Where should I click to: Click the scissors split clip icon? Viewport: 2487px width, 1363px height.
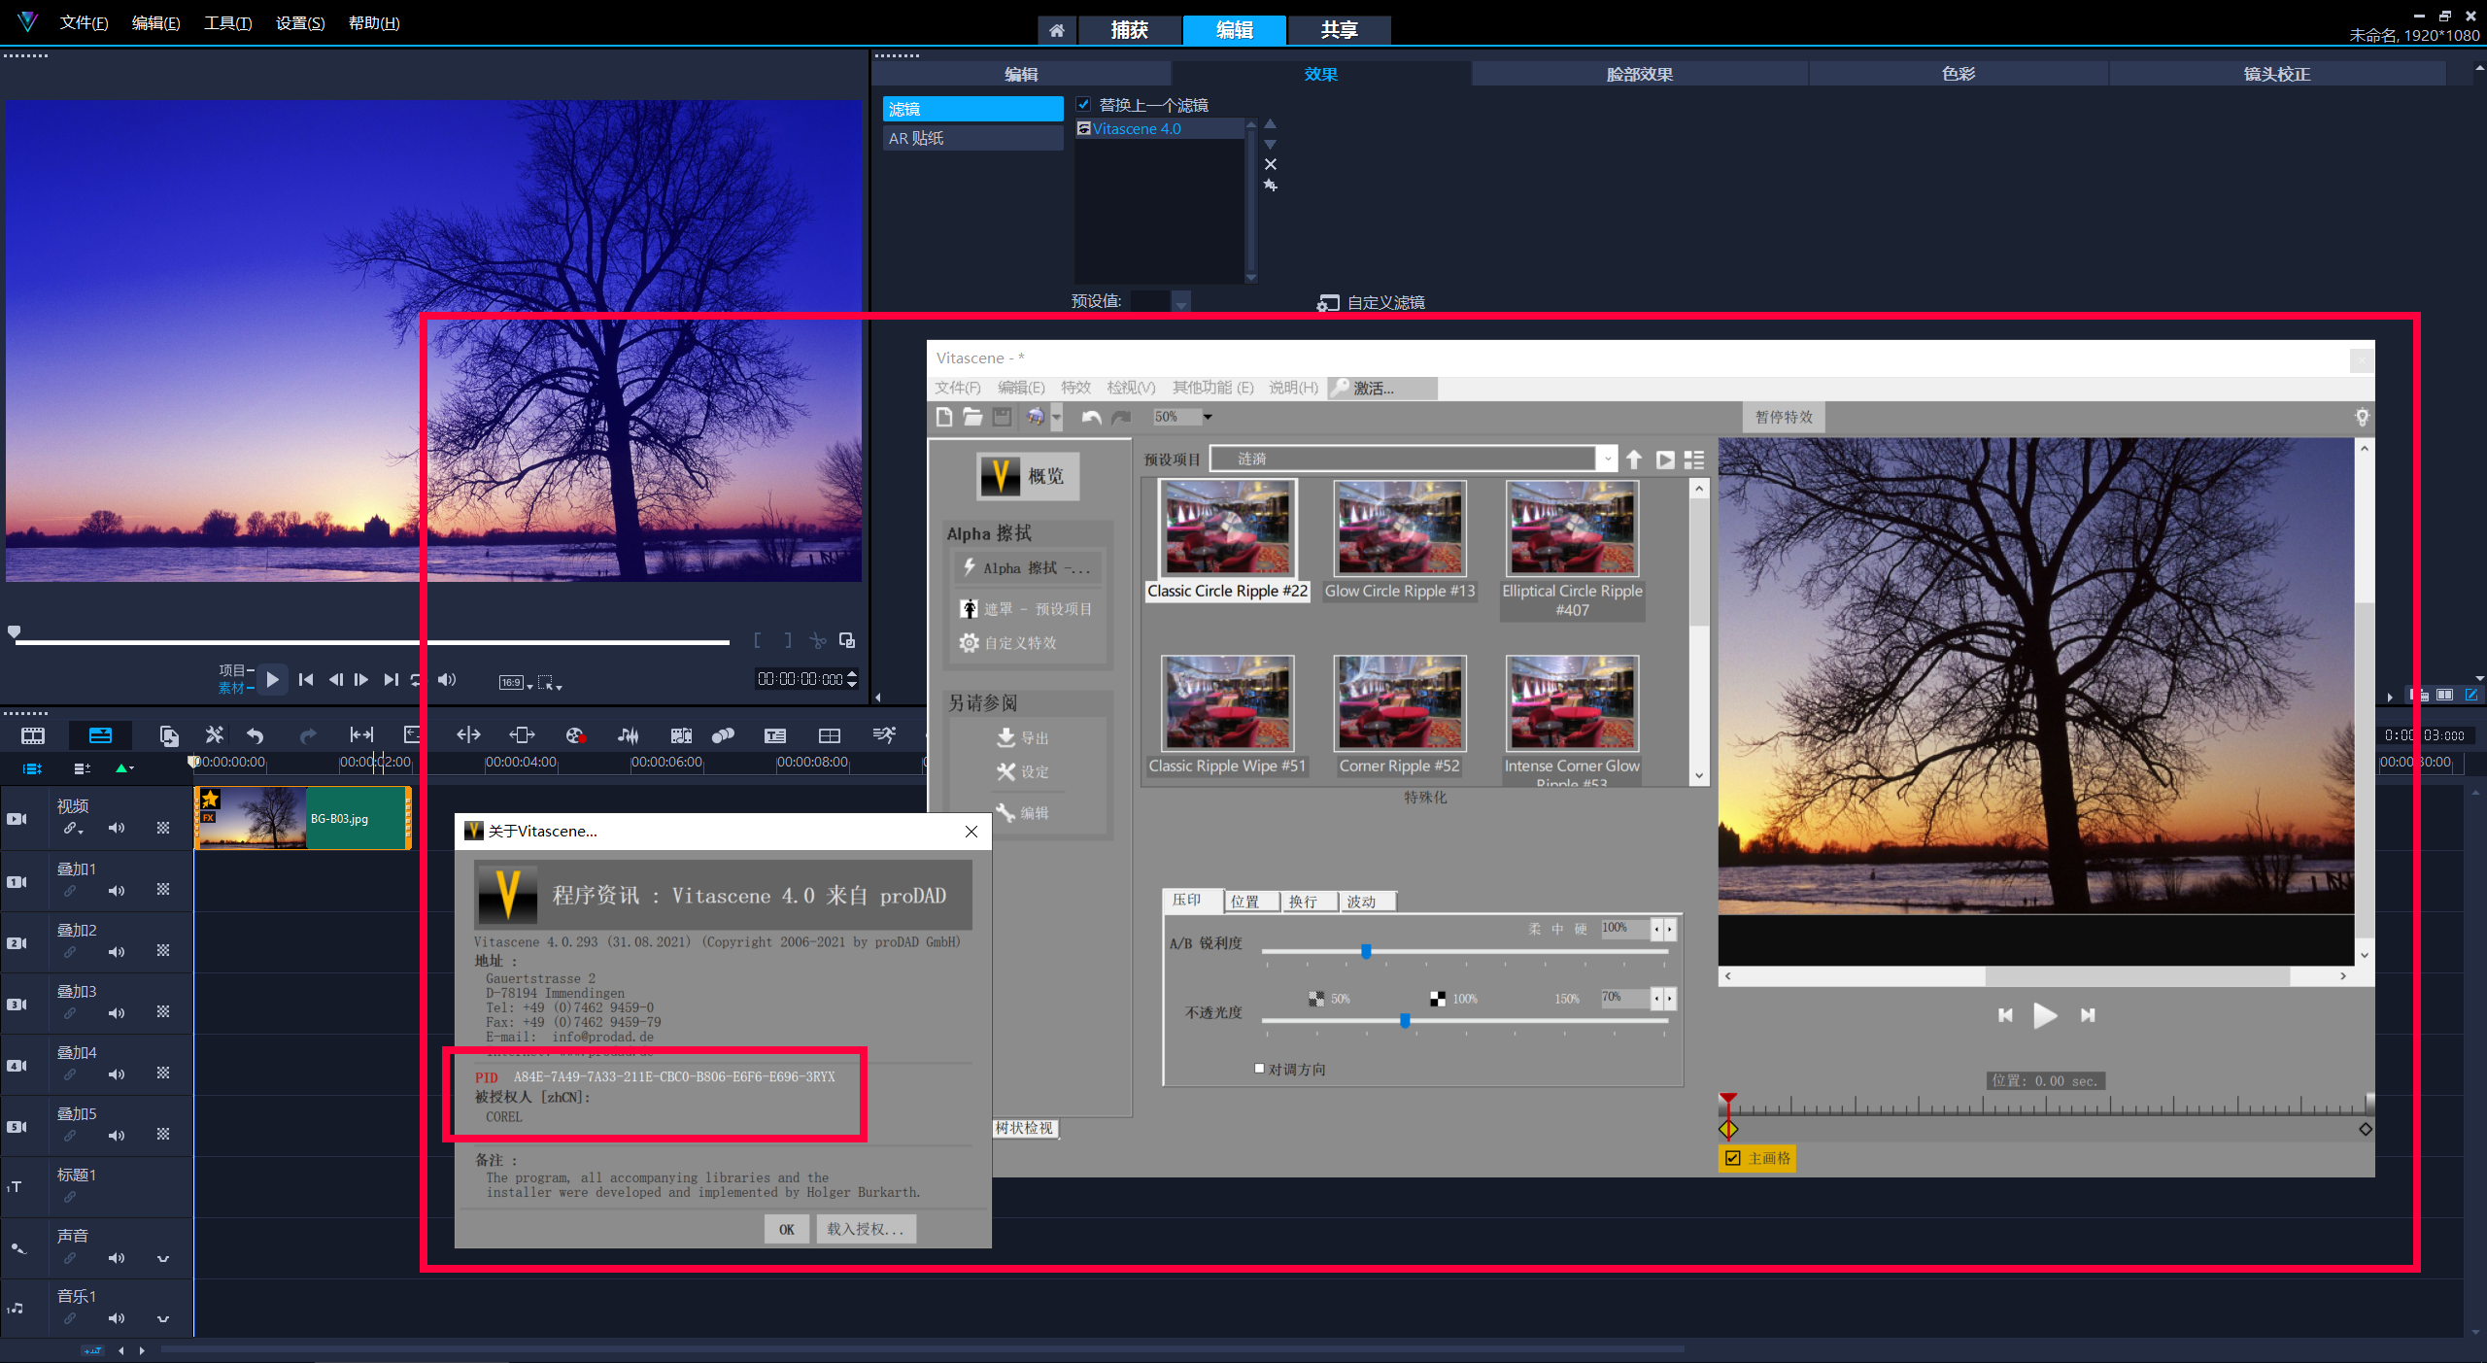coord(818,641)
